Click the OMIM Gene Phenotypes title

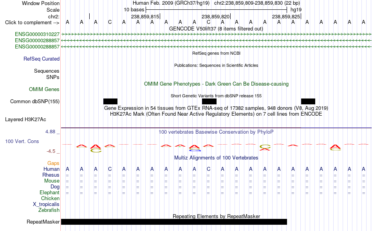click(x=217, y=84)
